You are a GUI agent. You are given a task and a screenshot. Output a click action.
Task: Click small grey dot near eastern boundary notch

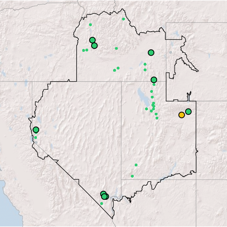pos(171,52)
